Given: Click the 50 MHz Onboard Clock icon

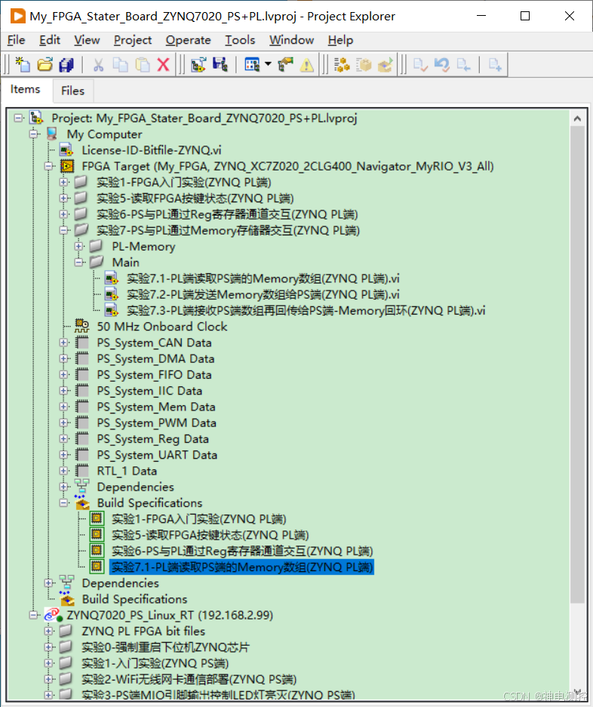Looking at the screenshot, I should (81, 326).
